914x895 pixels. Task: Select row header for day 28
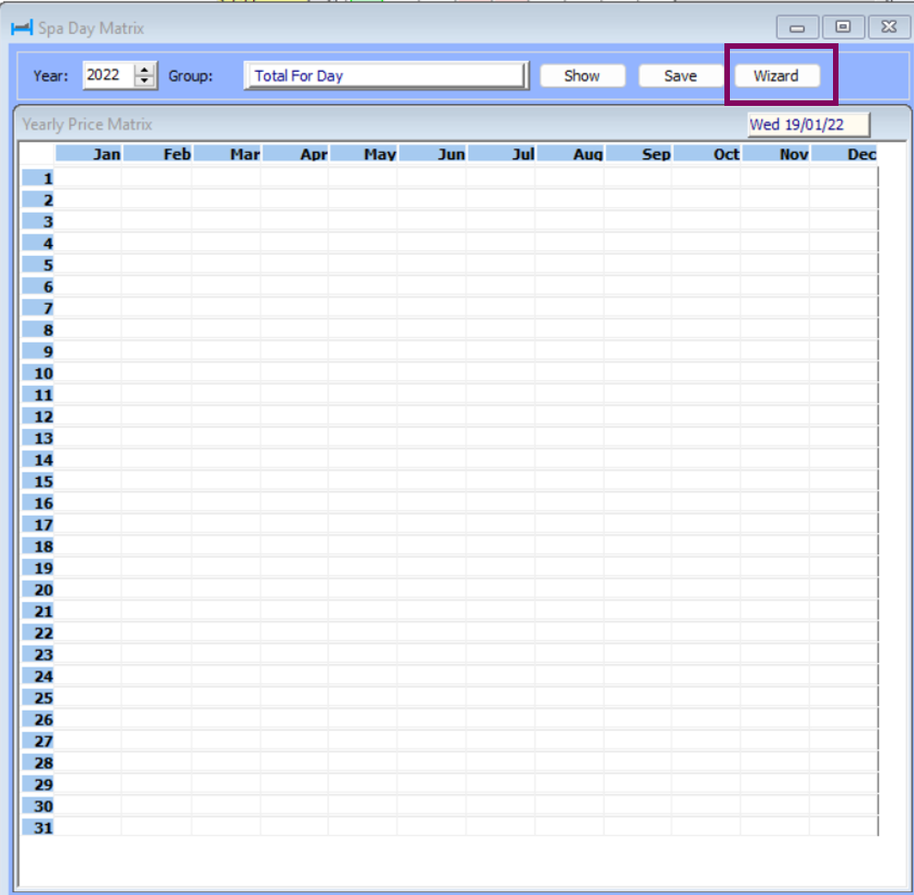[38, 762]
